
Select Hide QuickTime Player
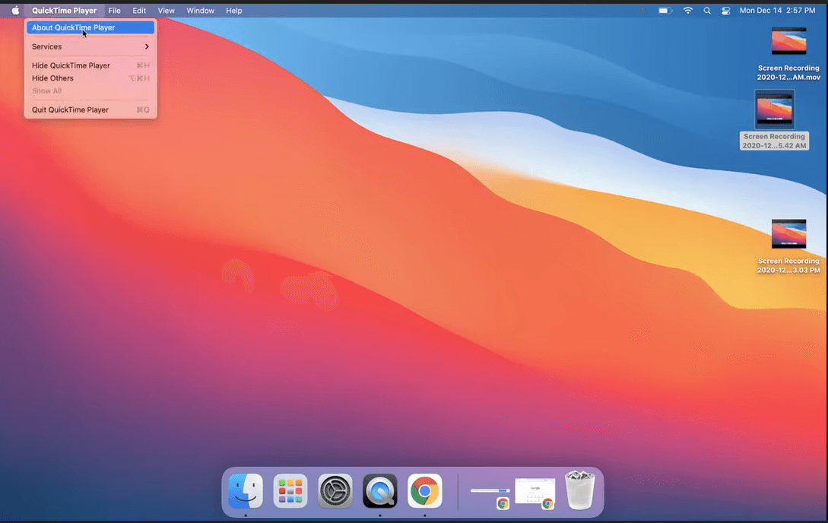(x=90, y=65)
